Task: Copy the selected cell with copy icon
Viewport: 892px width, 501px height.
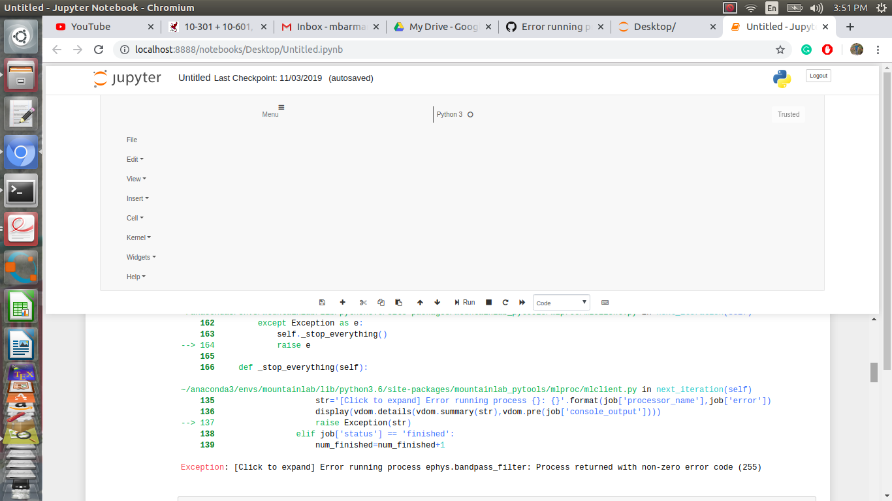Action: pos(381,302)
